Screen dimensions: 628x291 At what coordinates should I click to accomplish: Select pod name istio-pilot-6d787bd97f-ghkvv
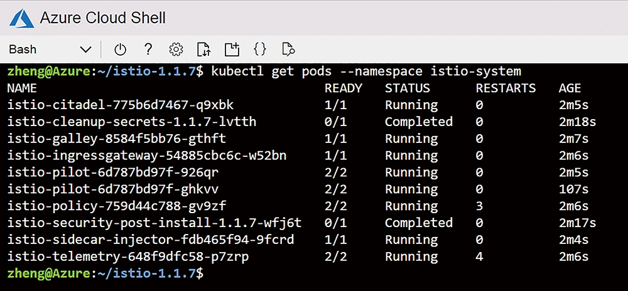(x=113, y=189)
